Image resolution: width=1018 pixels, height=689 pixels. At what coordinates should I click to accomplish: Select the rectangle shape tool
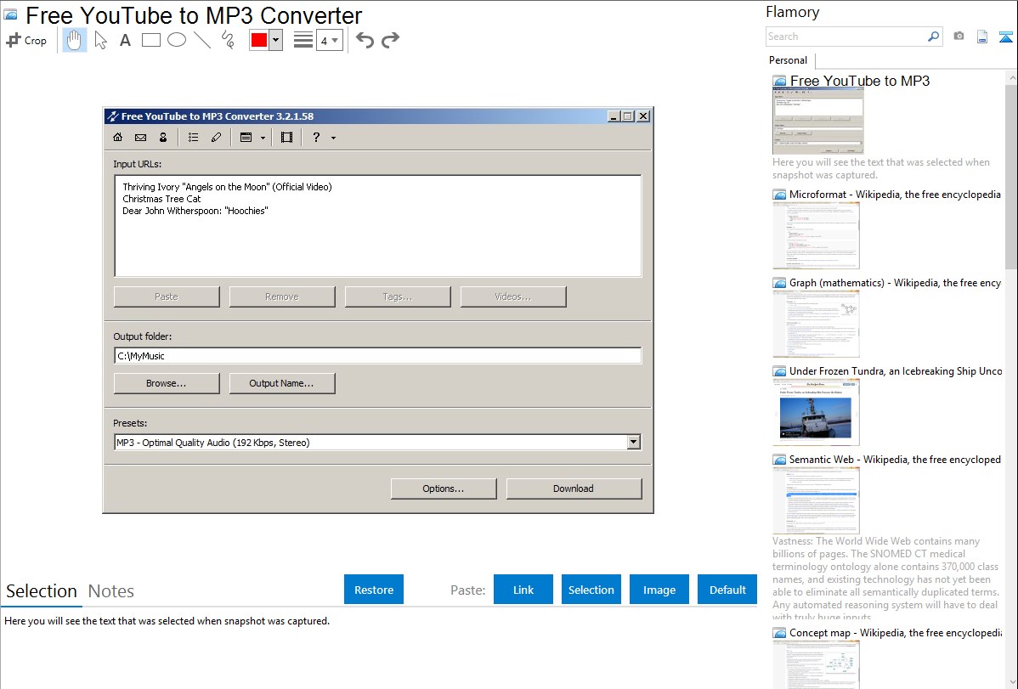pos(151,40)
